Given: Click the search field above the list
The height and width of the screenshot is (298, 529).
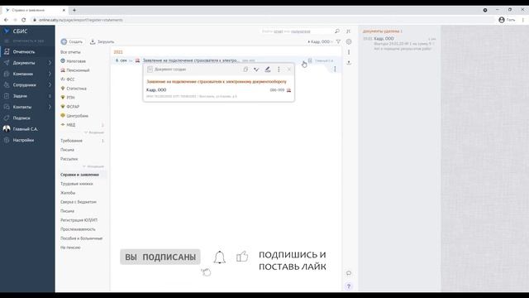Looking at the screenshot, I should pos(297,31).
